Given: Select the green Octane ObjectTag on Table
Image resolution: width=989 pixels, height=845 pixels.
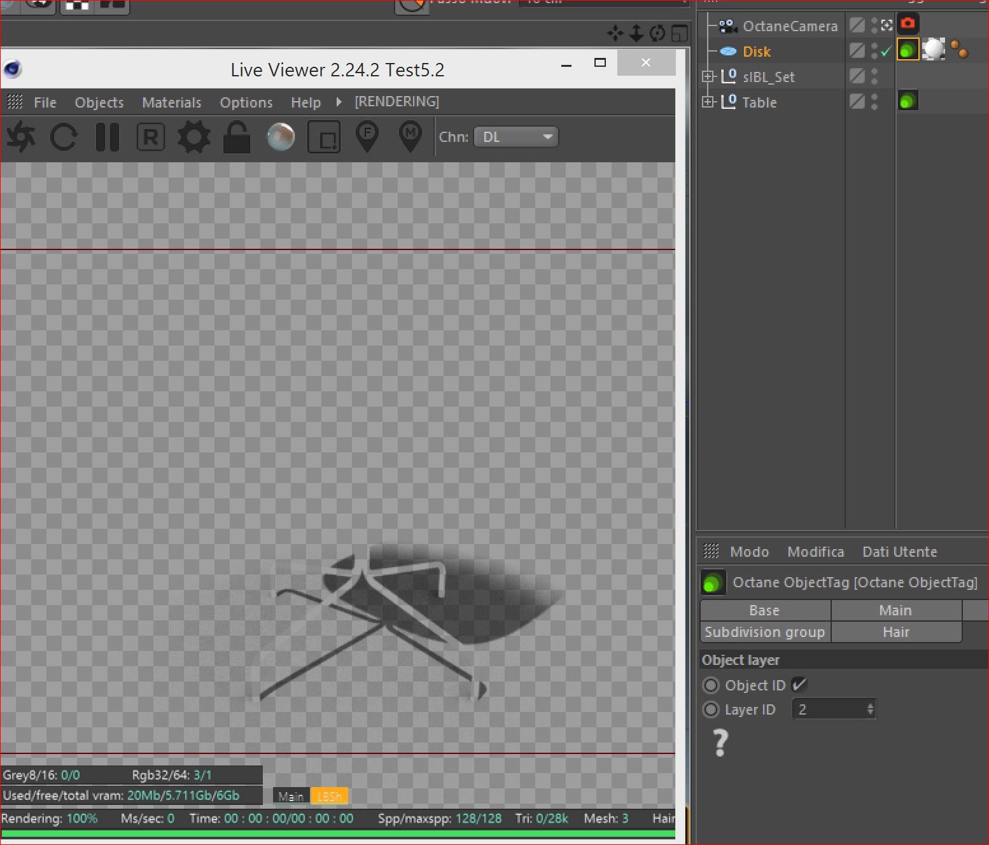Looking at the screenshot, I should click(908, 100).
